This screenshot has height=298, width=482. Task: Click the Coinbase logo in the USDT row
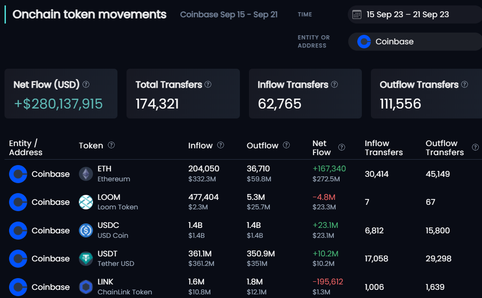[18, 259]
